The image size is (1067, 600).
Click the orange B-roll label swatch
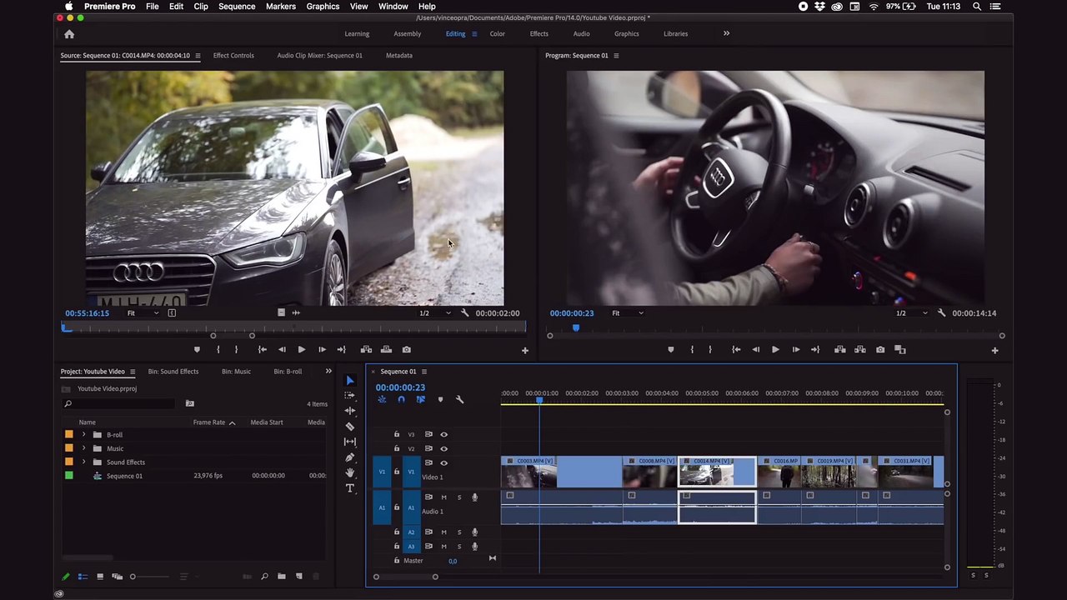[x=69, y=435]
